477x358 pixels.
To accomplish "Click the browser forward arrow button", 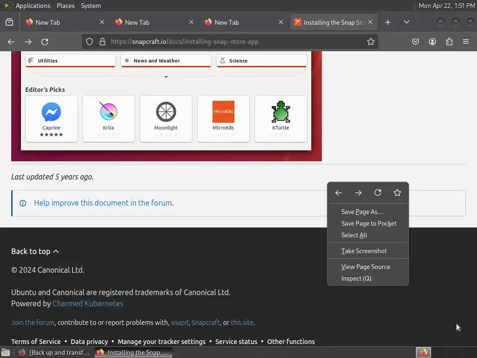I will 28,41.
